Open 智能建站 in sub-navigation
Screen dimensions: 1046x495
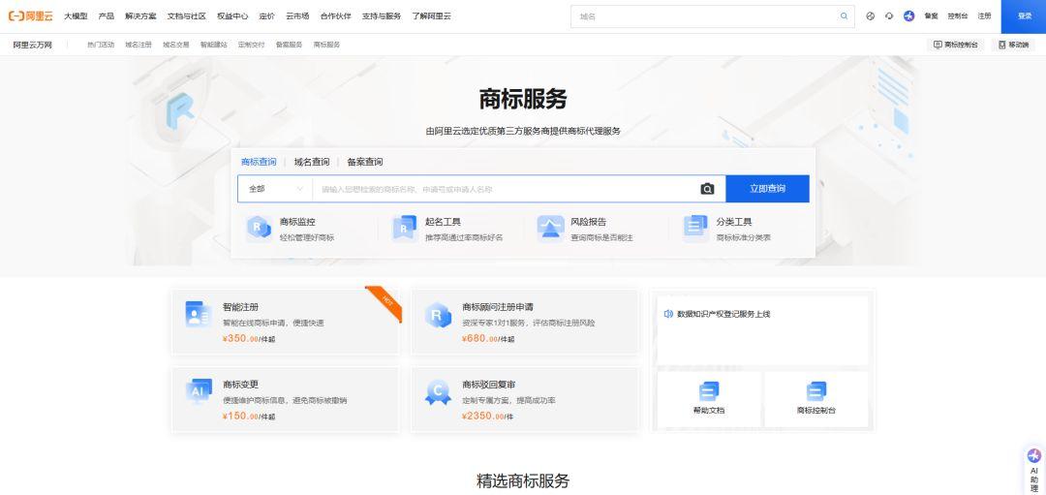[213, 45]
